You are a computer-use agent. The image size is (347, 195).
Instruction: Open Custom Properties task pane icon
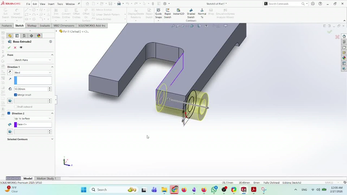[344, 64]
